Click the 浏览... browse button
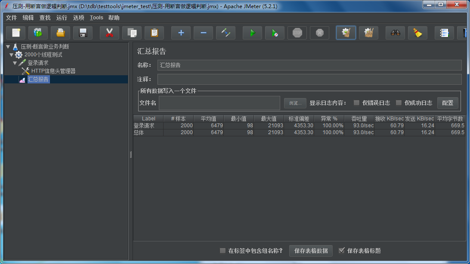The width and height of the screenshot is (470, 264). point(295,103)
